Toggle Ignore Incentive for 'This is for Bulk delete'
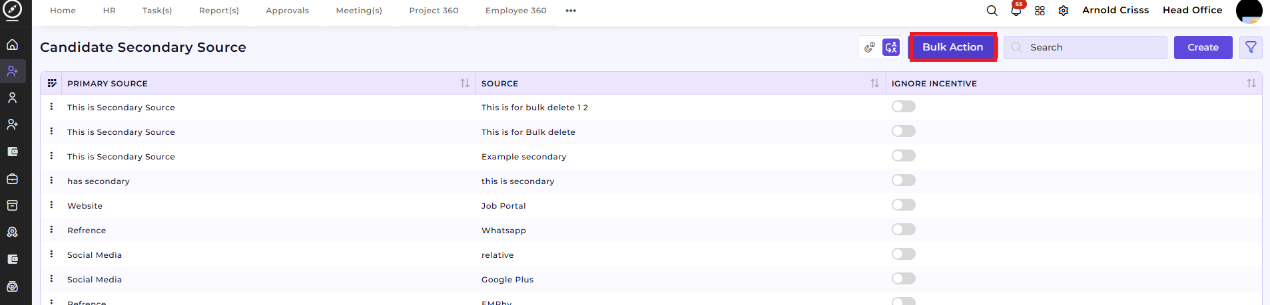The height and width of the screenshot is (305, 1270). [904, 131]
